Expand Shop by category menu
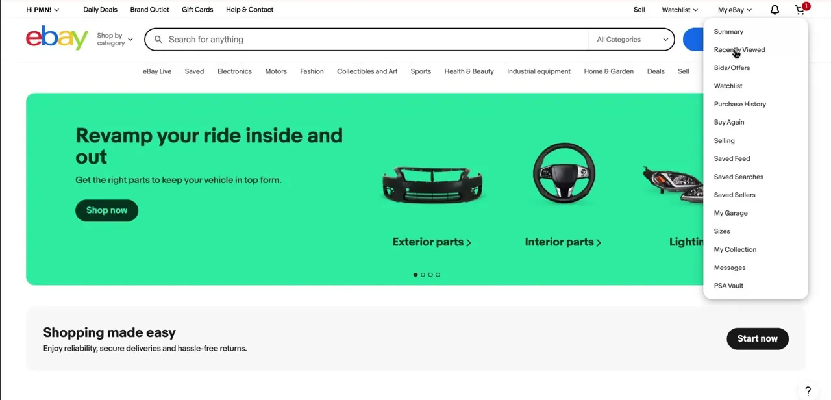The width and height of the screenshot is (831, 400). pos(115,40)
